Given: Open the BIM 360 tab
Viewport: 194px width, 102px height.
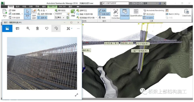Looking at the screenshot, I should 62,7.
